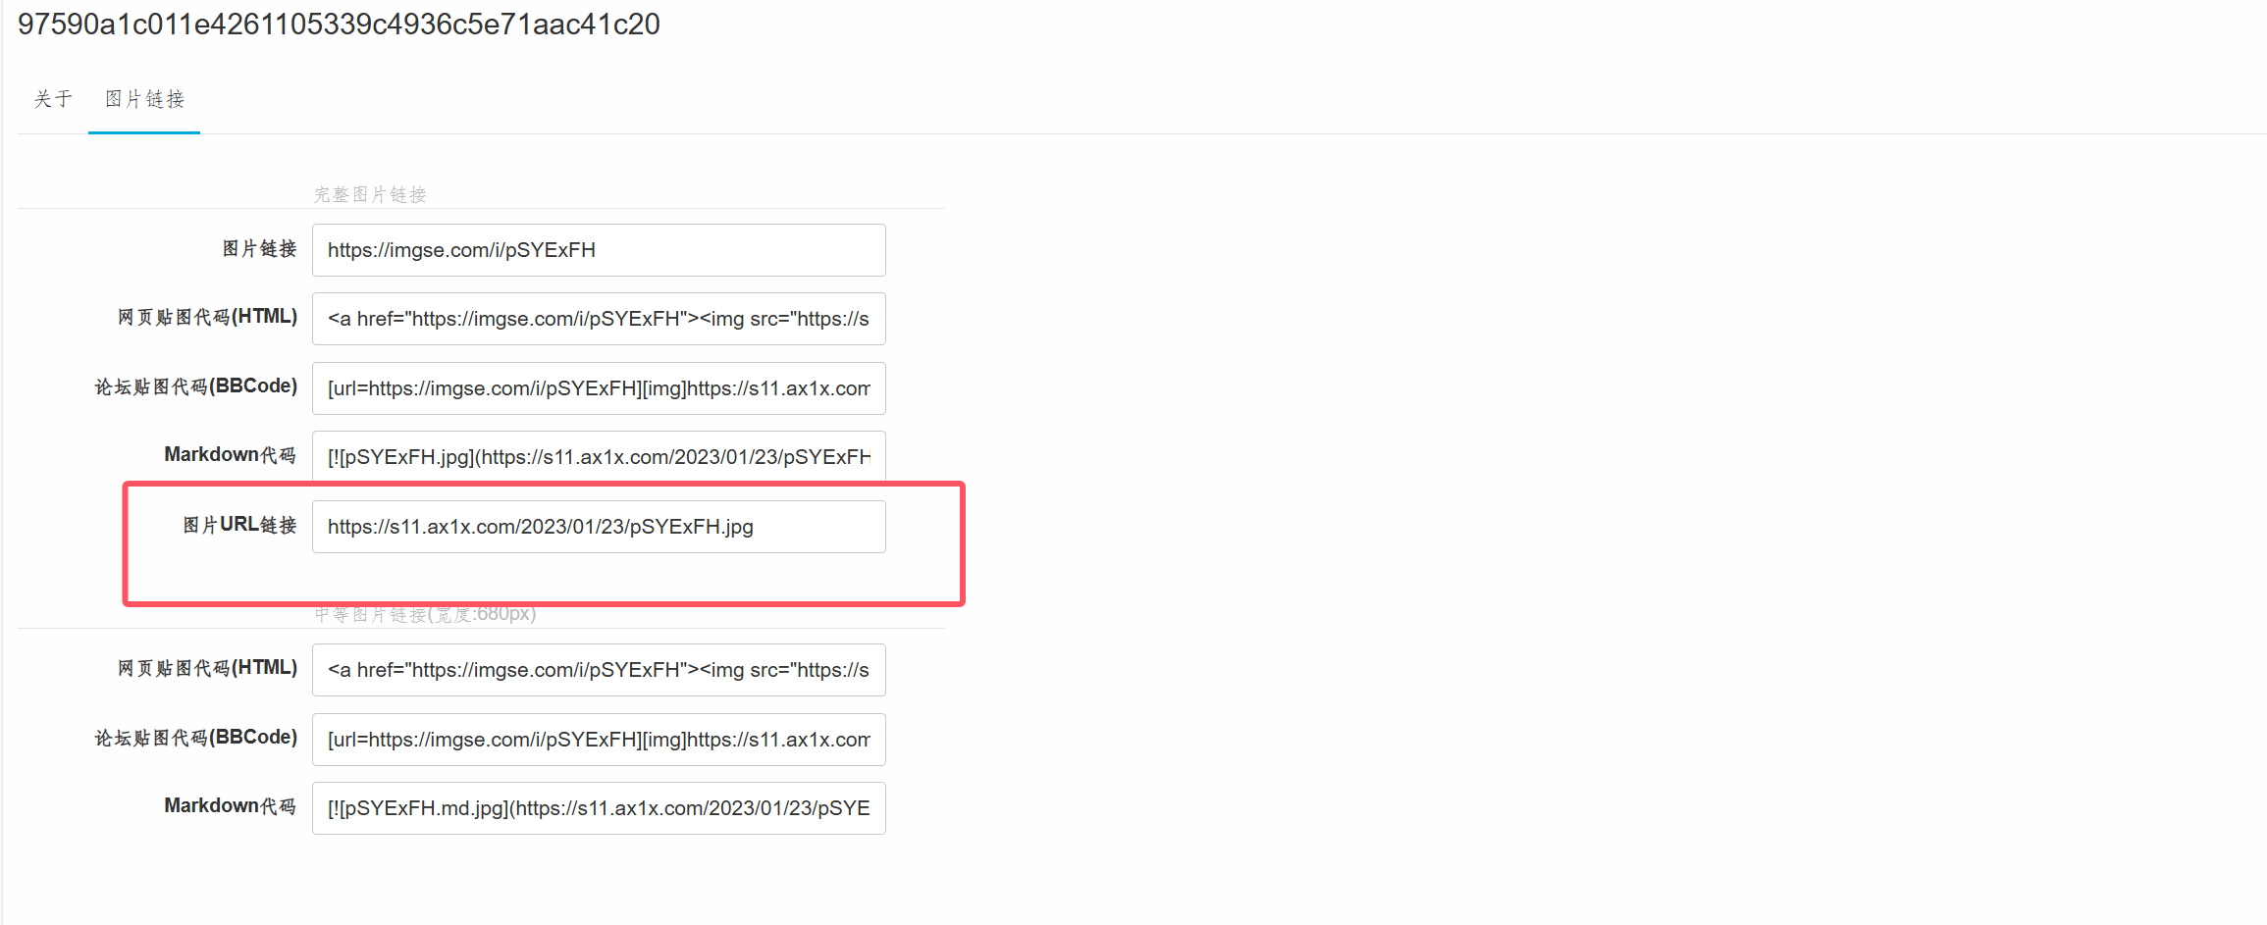The height and width of the screenshot is (925, 2267).
Task: Click the 论坛贴图代码(BBCode) label in full-size section
Action: 195,386
